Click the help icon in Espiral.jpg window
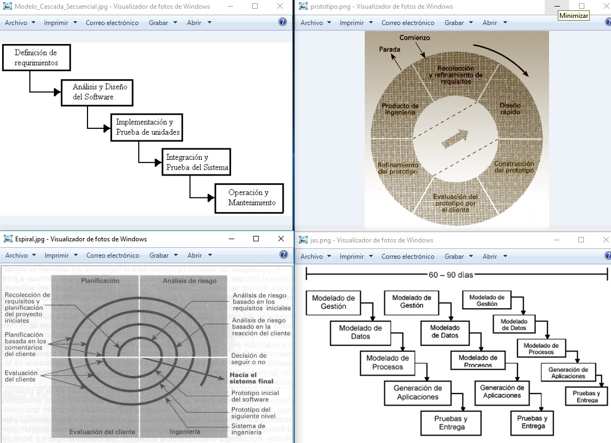Screen dimensions: 611x443 coord(282,255)
